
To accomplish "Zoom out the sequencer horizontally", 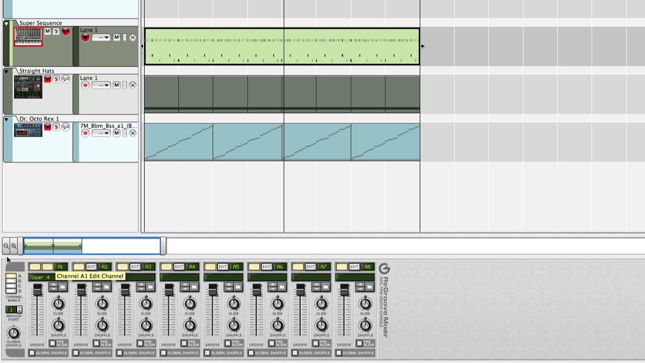I will click(x=6, y=246).
